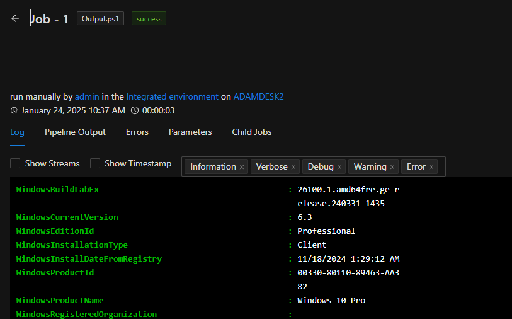The image size is (512, 319).
Task: Remove the Verbose stream filter tag
Action: (293, 167)
